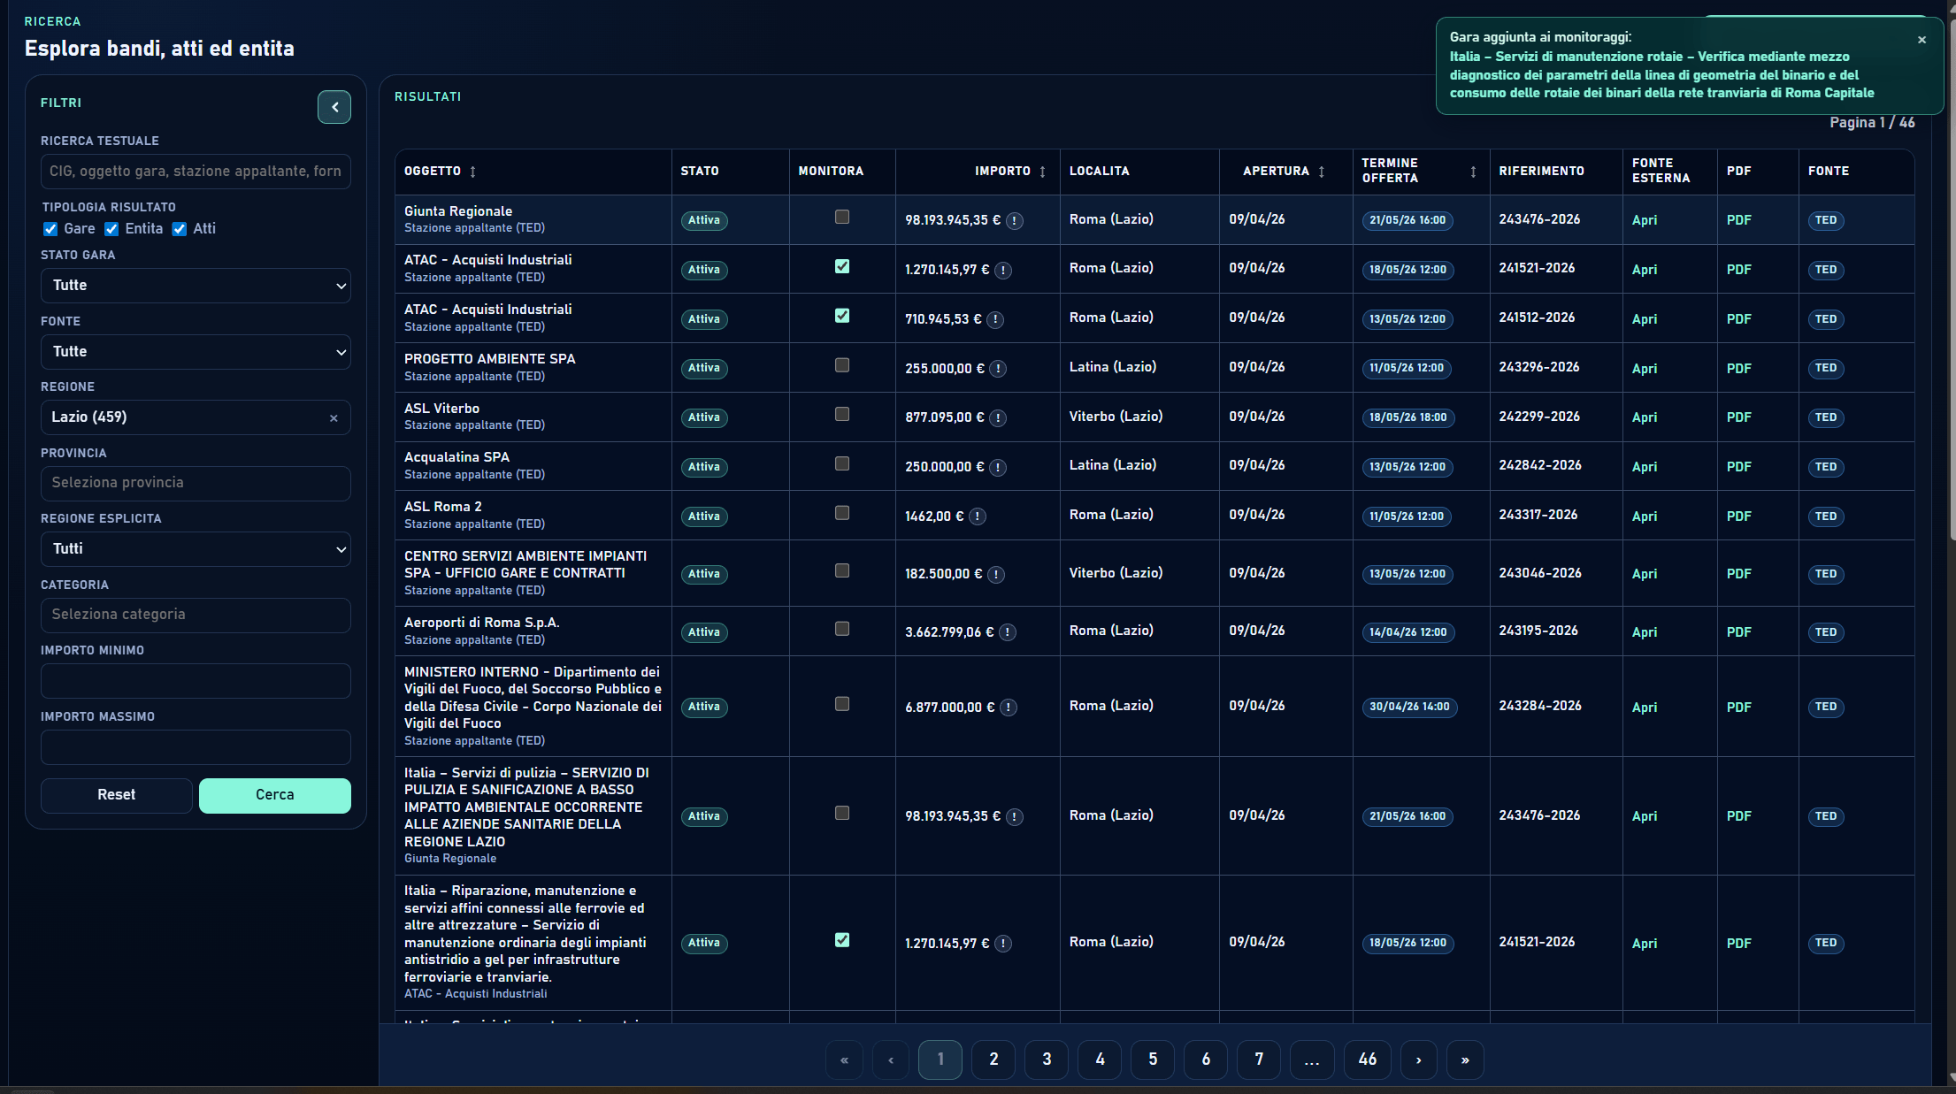
Task: Sort results by the Oggetto column
Action: point(472,172)
